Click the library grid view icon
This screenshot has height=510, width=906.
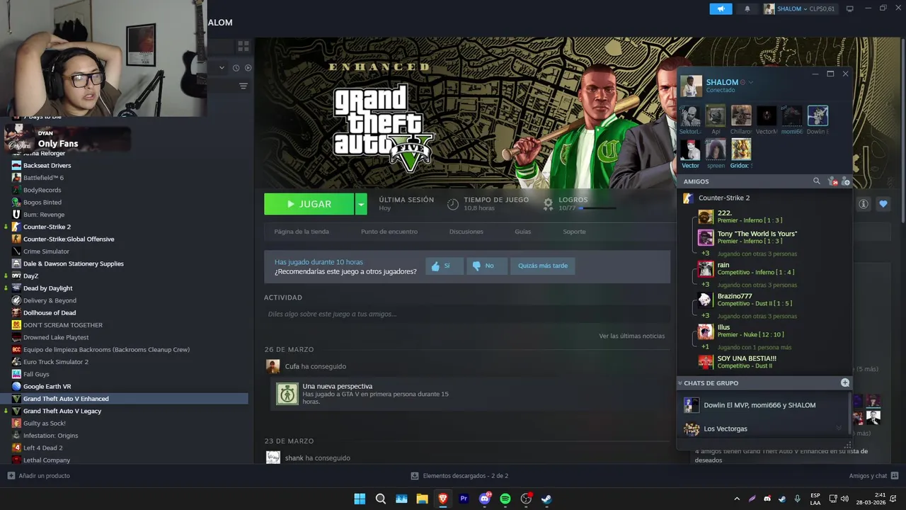(x=243, y=46)
